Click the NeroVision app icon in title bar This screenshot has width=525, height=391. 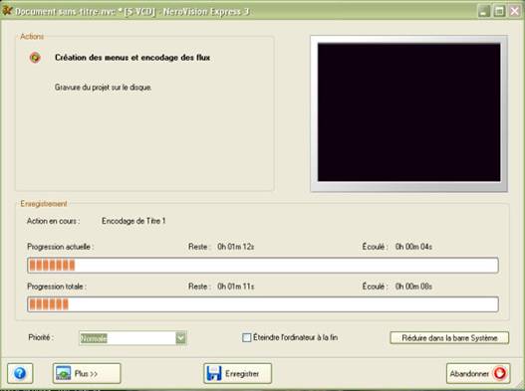point(7,10)
